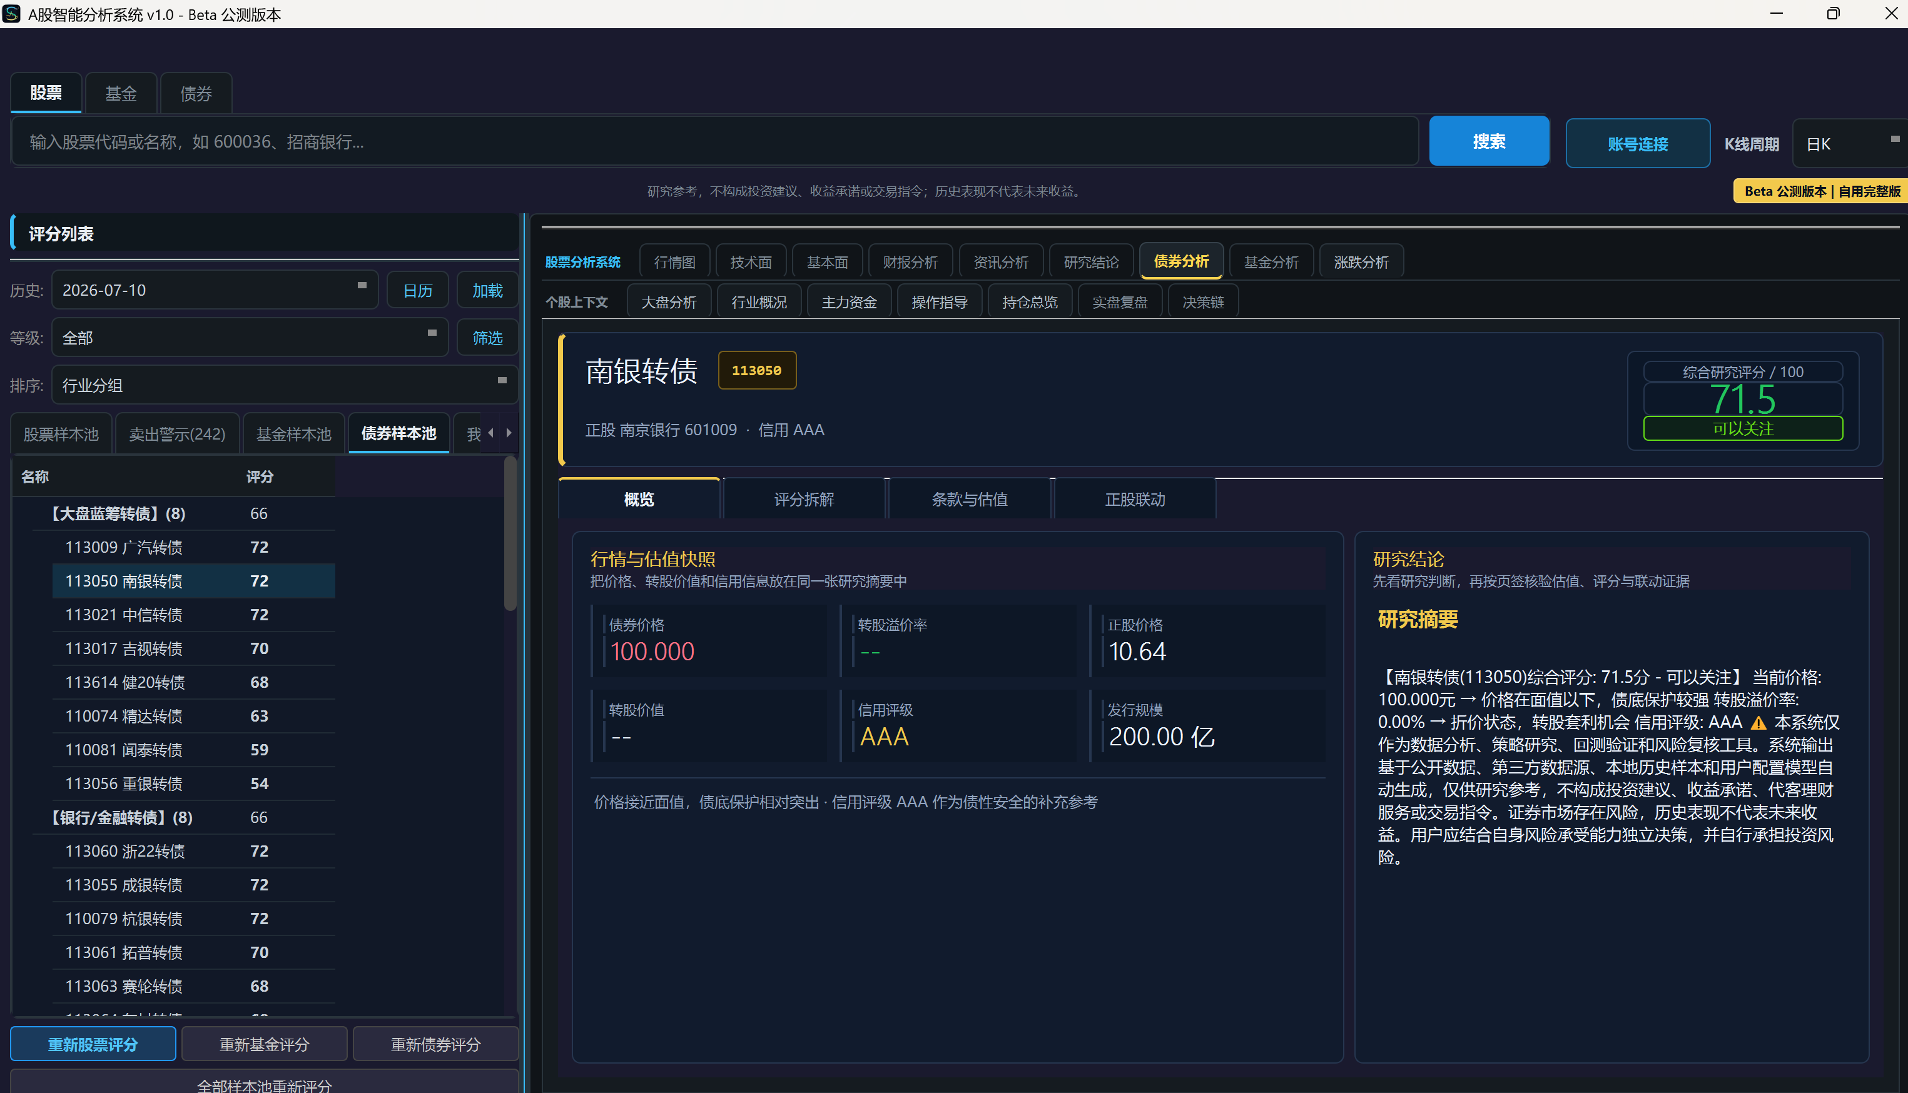This screenshot has width=1908, height=1093.
Task: Open the 基金样本池 tab
Action: pyautogui.click(x=293, y=434)
